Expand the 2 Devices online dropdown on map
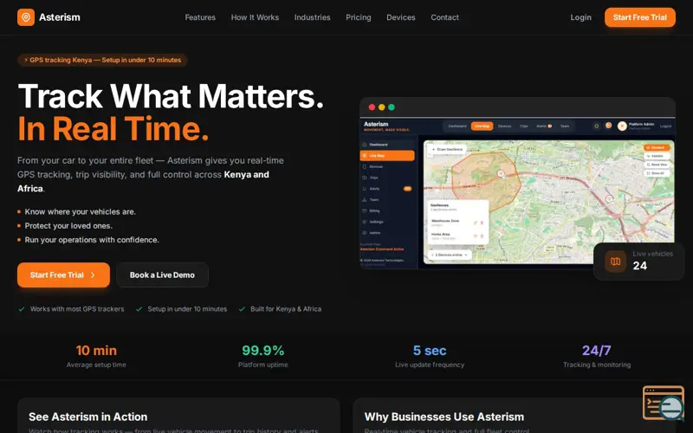693x433 pixels. pos(450,255)
